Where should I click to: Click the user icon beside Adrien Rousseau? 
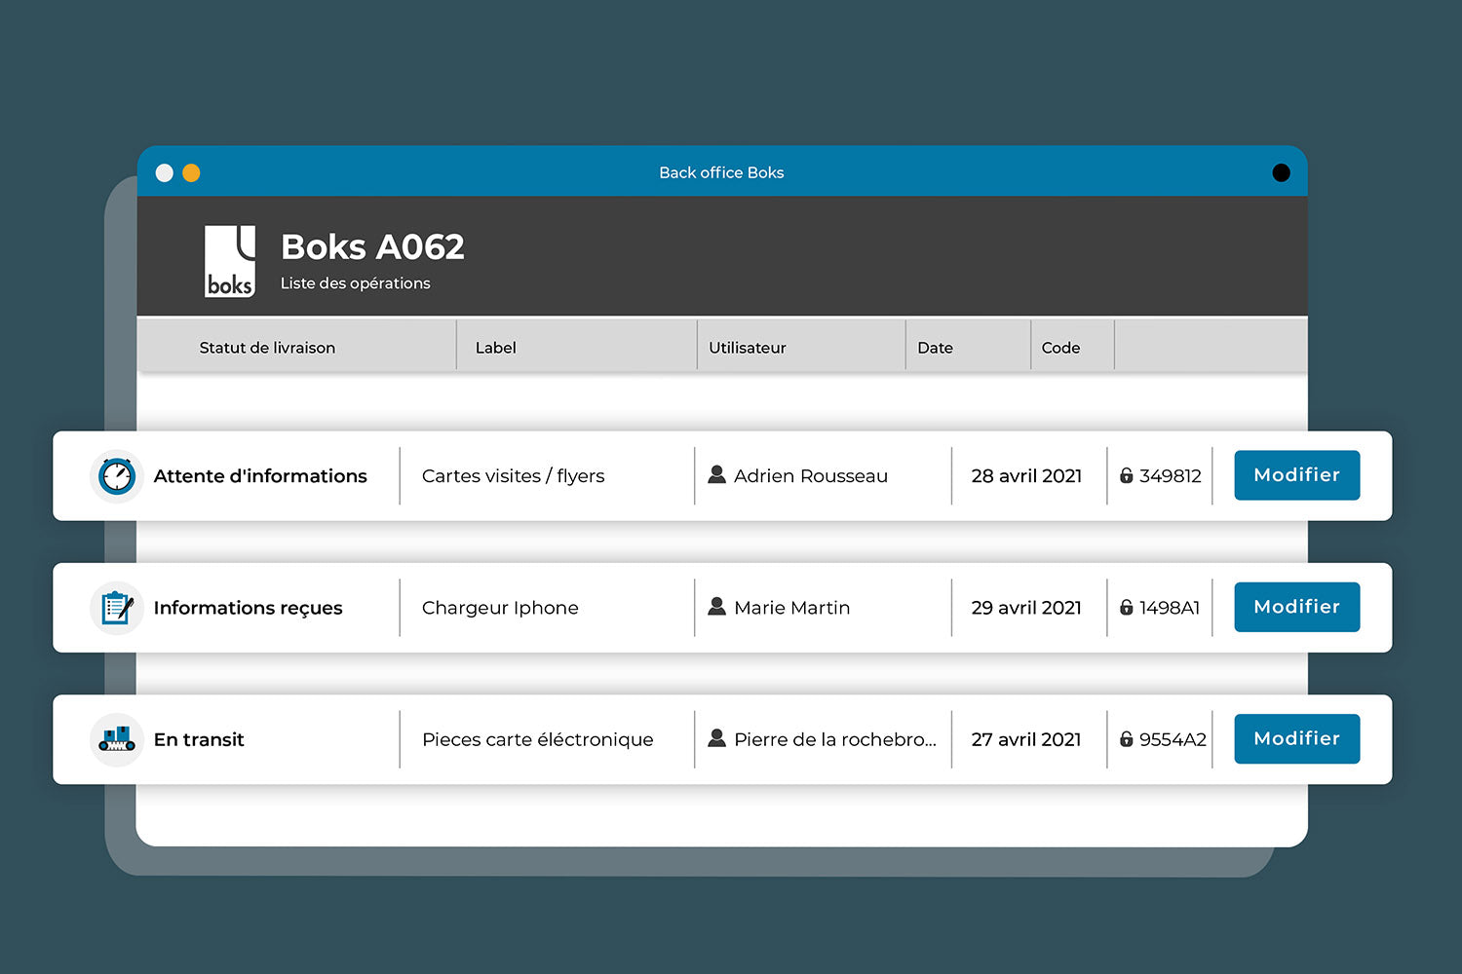click(x=716, y=475)
